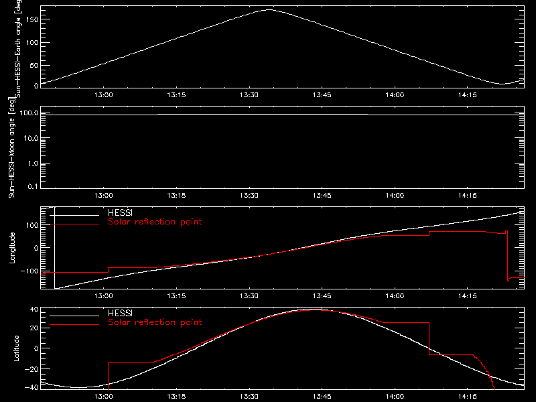Click 13:45 tick under Latitude plot
The image size is (536, 402).
[322, 397]
